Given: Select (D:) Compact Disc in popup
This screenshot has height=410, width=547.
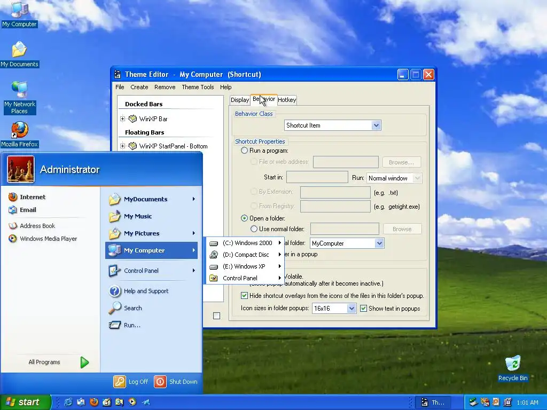Looking at the screenshot, I should tap(245, 255).
